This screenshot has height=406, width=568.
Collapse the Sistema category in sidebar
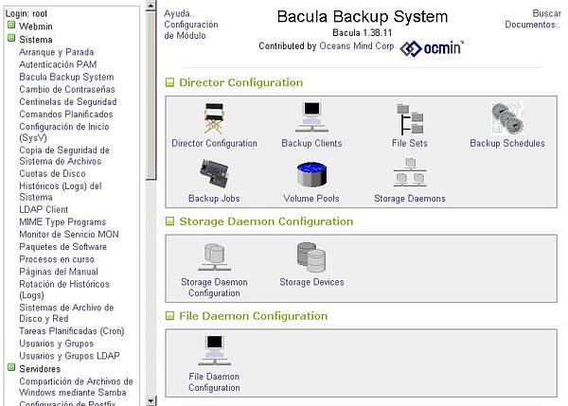11,40
